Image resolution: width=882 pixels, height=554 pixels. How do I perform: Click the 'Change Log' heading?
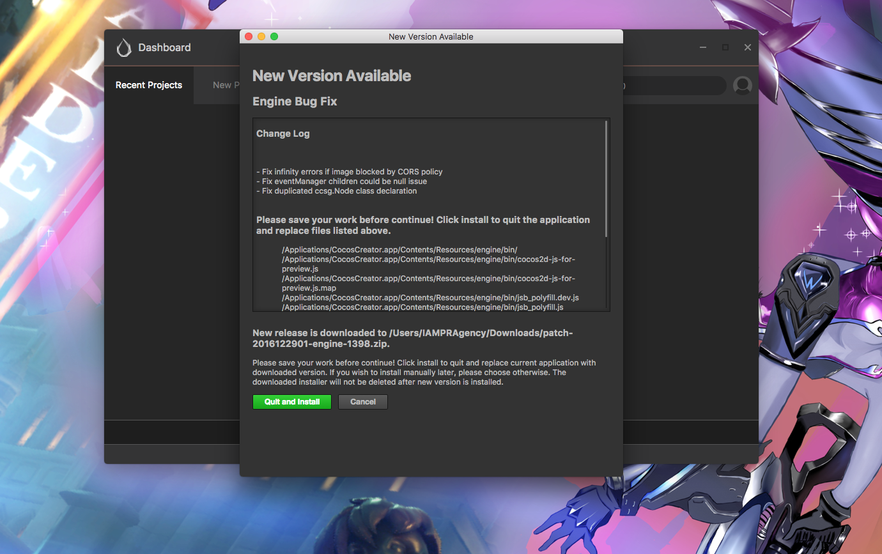[x=283, y=134]
